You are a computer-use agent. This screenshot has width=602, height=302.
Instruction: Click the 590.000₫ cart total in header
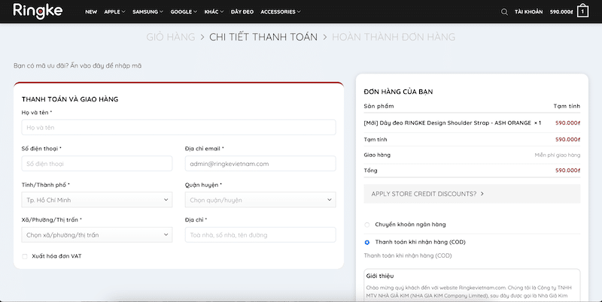[x=561, y=12]
